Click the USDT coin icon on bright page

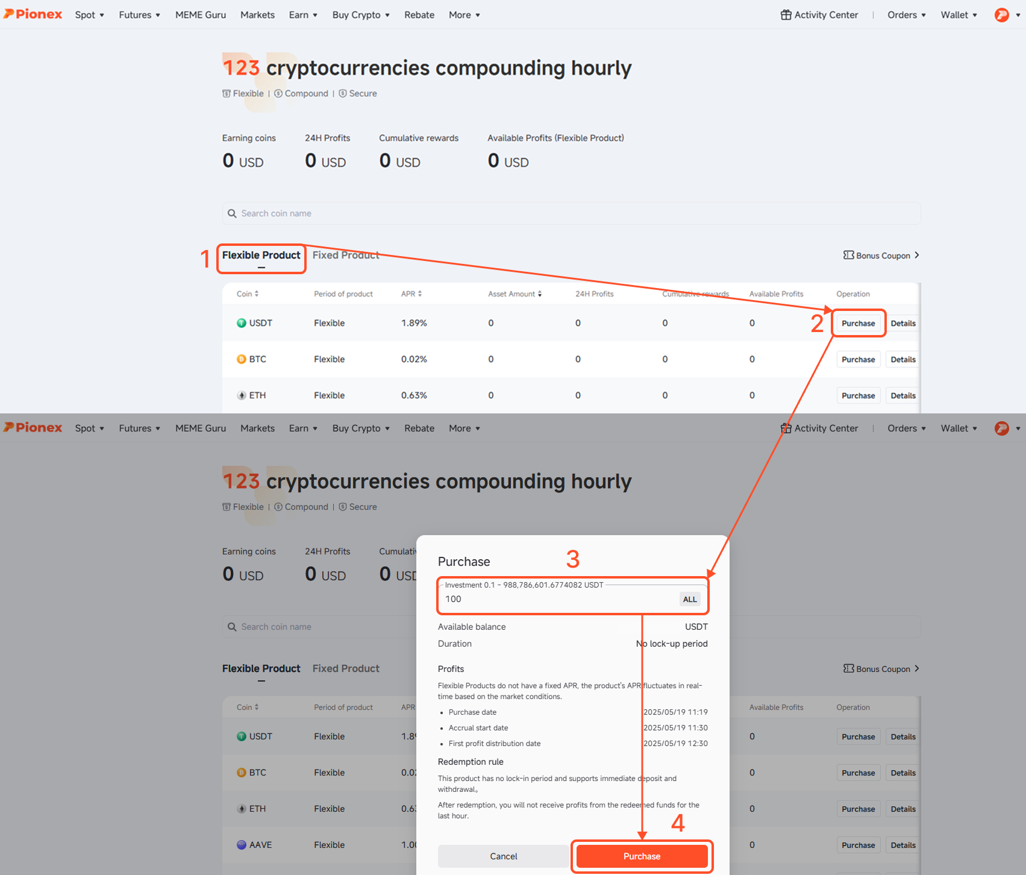(242, 323)
